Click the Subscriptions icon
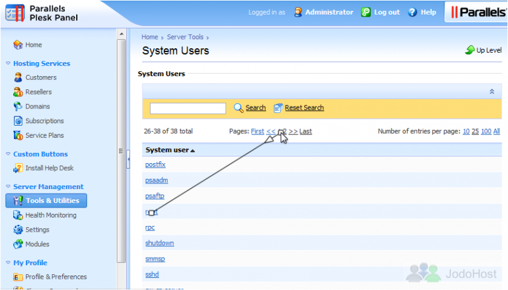This screenshot has width=508, height=290. click(18, 121)
